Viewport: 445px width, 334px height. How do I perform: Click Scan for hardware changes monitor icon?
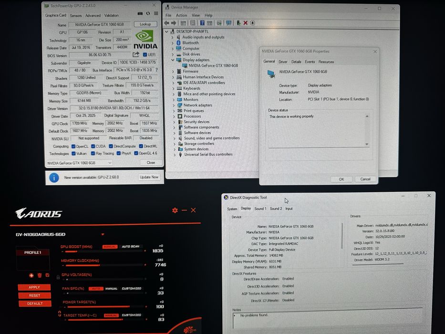tap(228, 23)
